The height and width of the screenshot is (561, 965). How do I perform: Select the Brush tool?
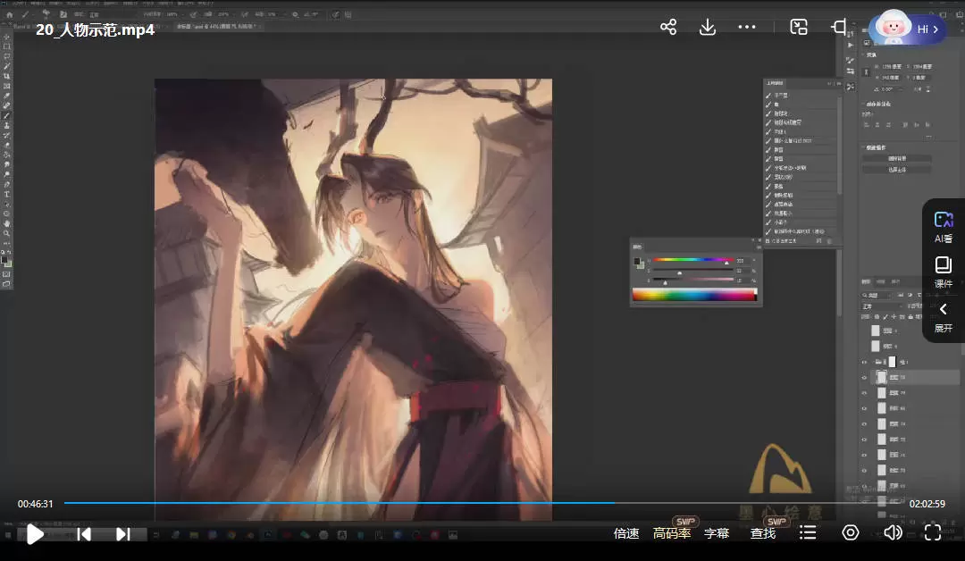pyautogui.click(x=7, y=115)
